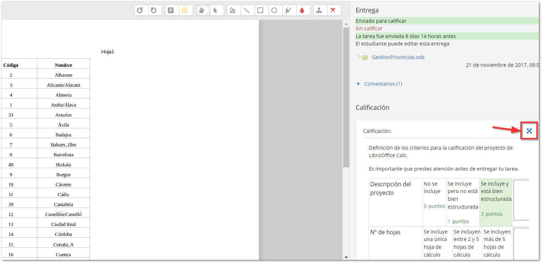Click the 'Enviado para calificar' status line

[447, 21]
